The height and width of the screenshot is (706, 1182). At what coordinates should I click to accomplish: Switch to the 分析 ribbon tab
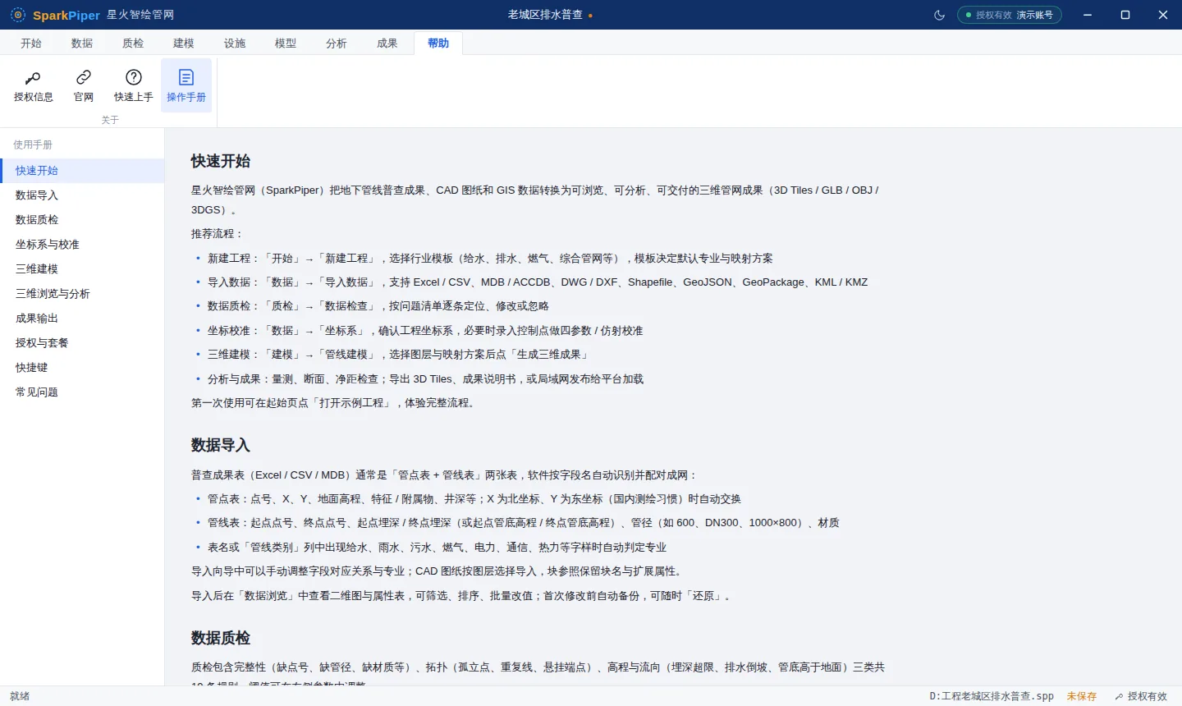pyautogui.click(x=337, y=44)
